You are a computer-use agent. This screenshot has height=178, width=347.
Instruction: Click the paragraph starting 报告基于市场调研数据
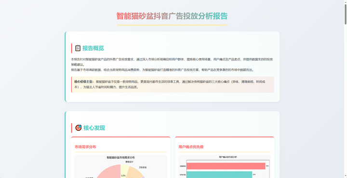tap(163, 70)
